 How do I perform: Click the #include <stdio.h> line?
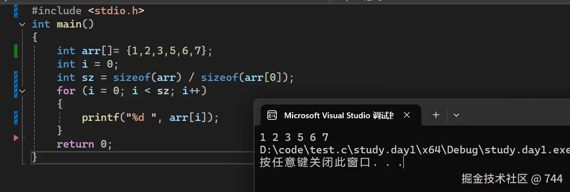coord(88,10)
